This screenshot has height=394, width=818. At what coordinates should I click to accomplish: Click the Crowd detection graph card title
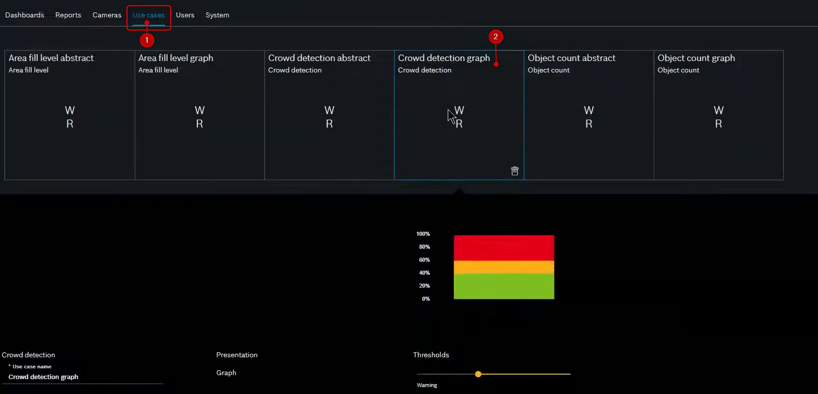coord(443,58)
